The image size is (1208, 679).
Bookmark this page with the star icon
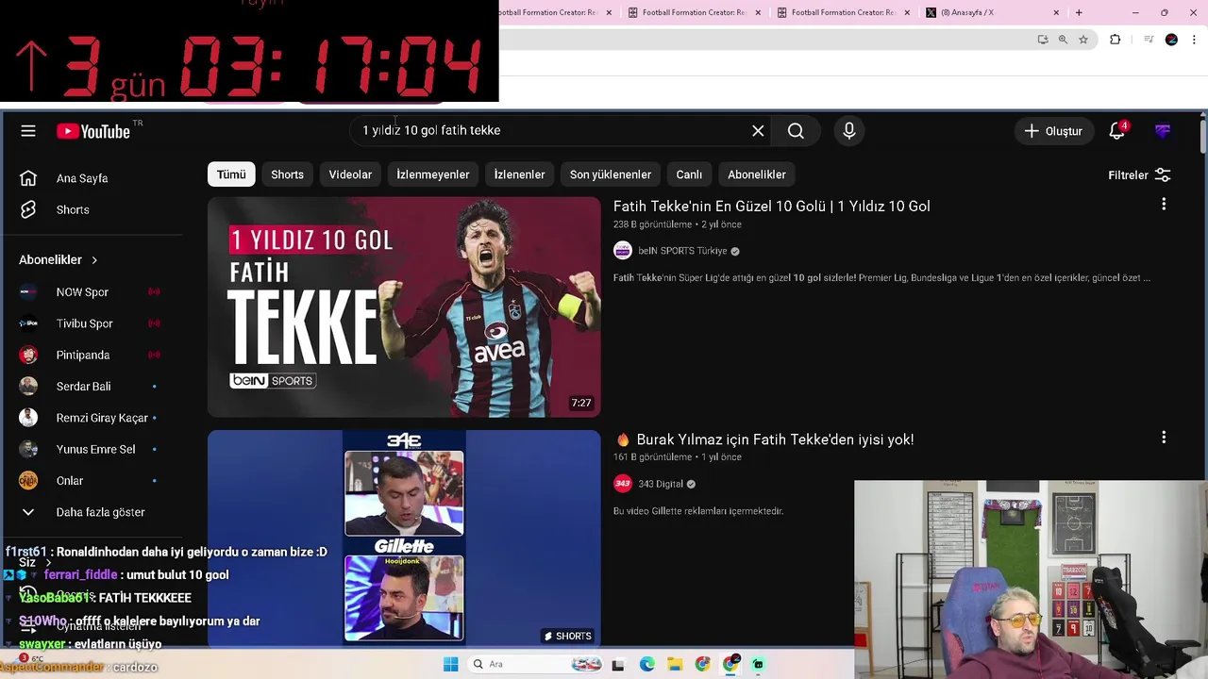click(x=1083, y=40)
